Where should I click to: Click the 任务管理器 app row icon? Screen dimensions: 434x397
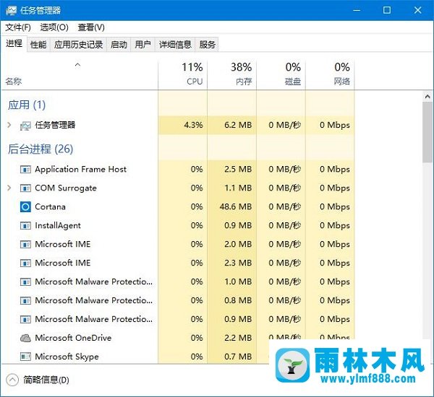point(25,126)
